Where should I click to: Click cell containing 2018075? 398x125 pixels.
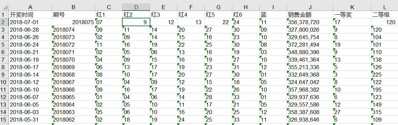point(73,22)
